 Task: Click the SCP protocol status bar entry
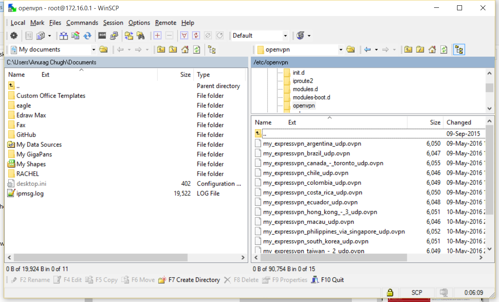click(417, 293)
